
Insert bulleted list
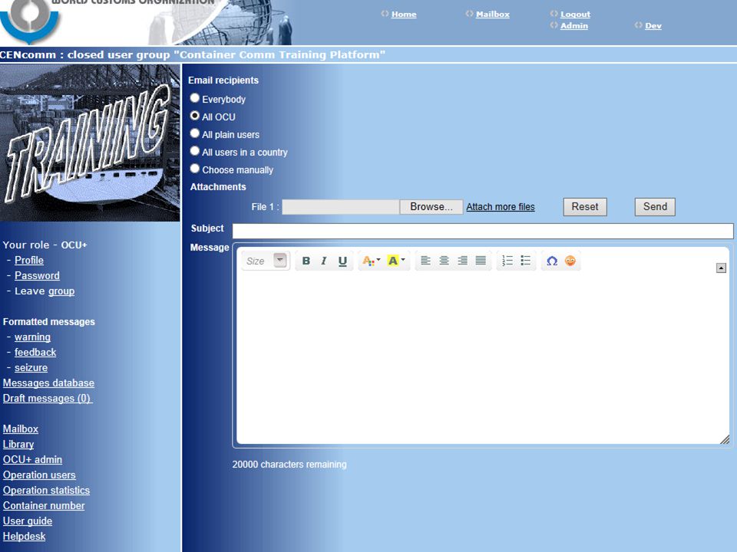point(525,261)
